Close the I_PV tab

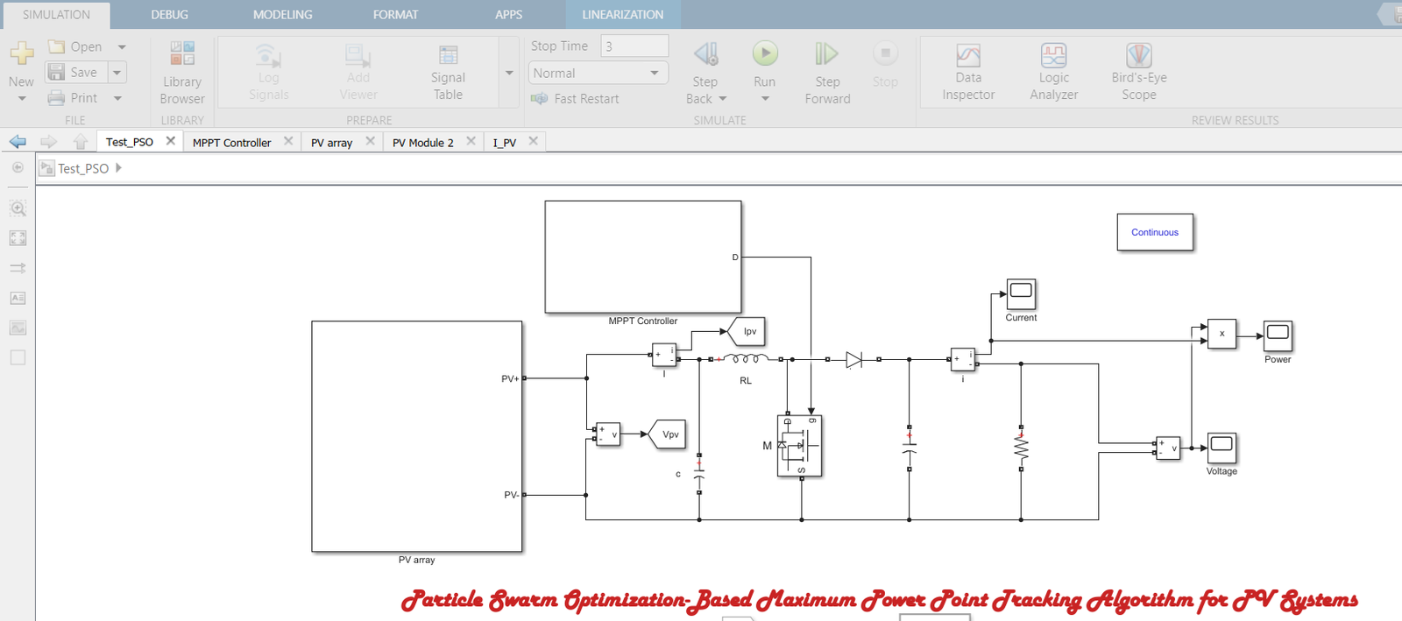pos(534,141)
